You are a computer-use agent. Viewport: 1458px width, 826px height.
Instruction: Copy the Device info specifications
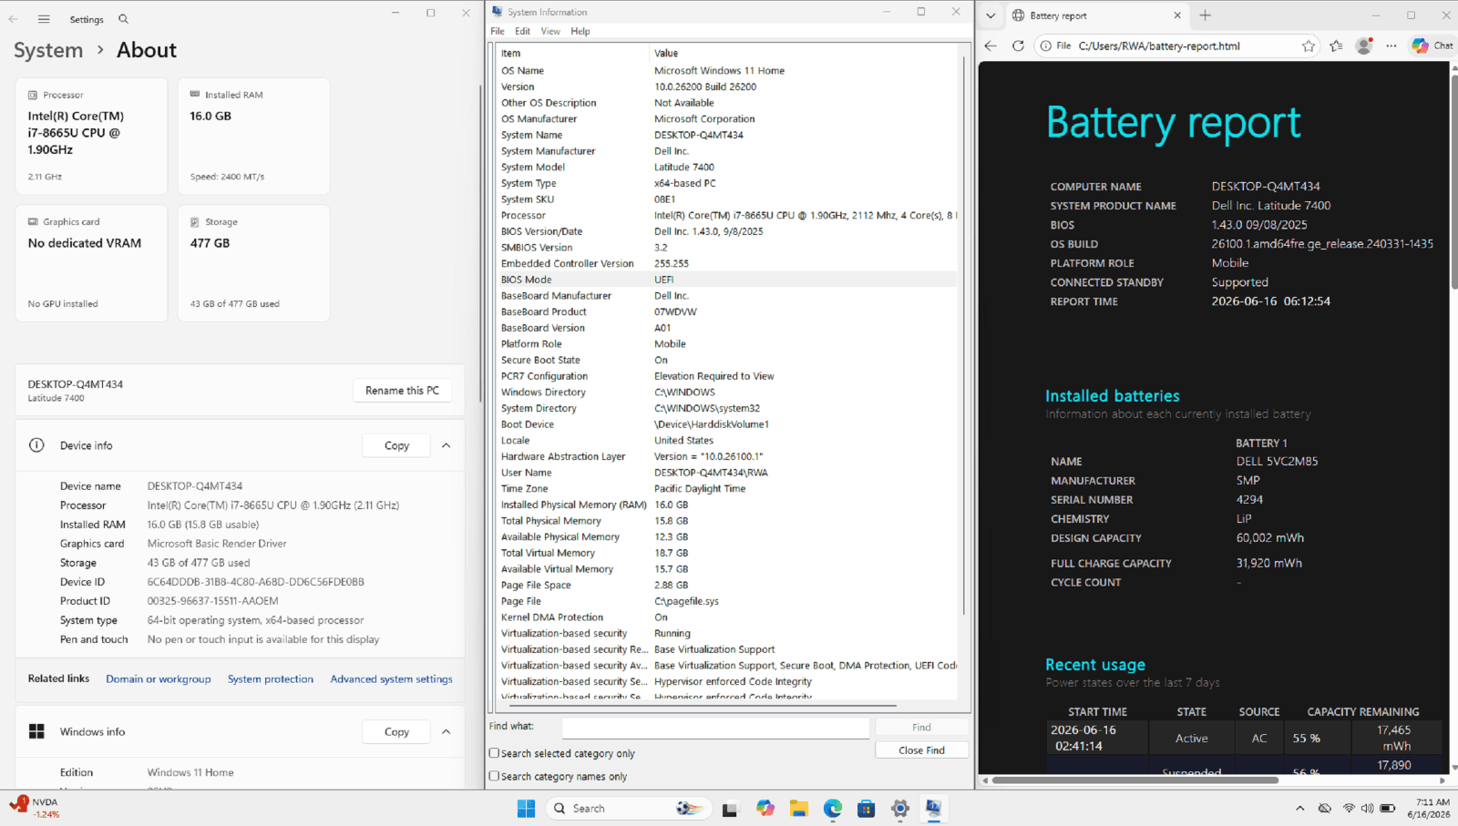[396, 445]
